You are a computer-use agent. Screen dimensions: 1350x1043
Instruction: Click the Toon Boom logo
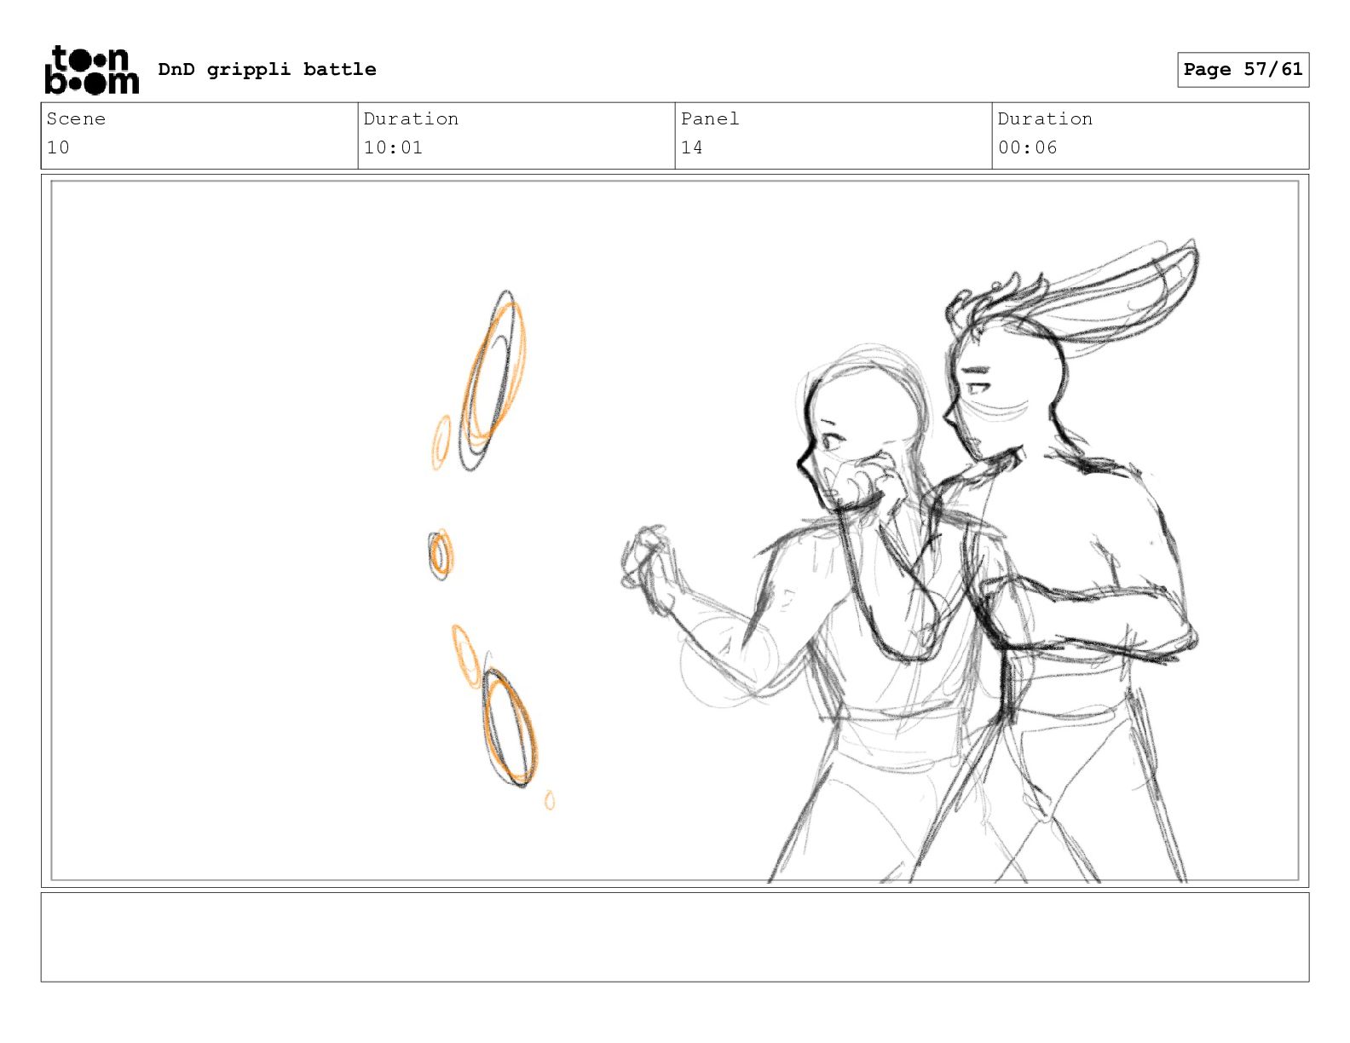coord(91,70)
